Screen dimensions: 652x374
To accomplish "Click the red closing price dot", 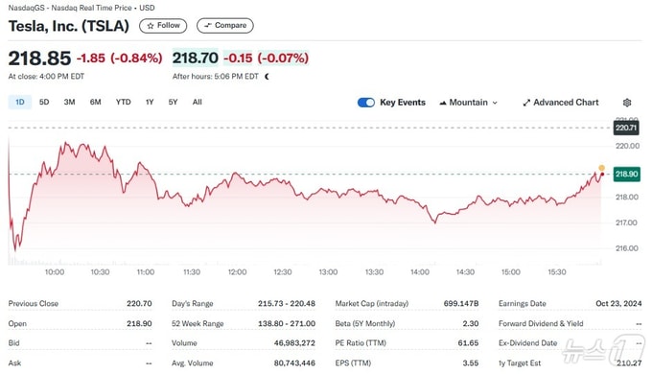I will pyautogui.click(x=602, y=175).
